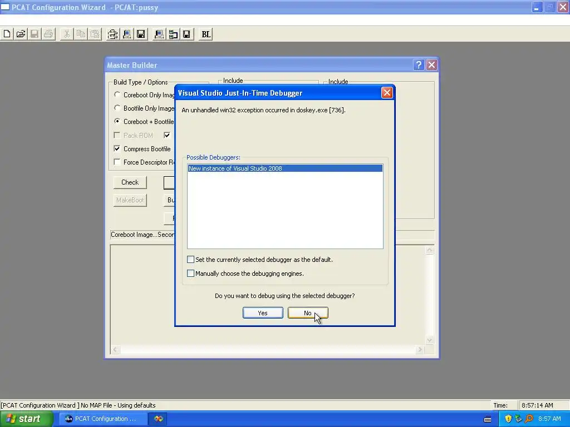Click the Safely Remove Hardware tray icon

click(x=518, y=419)
